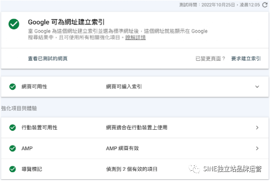270x181 pixels.
Task: Click 要求建立索引
Action: (246, 59)
